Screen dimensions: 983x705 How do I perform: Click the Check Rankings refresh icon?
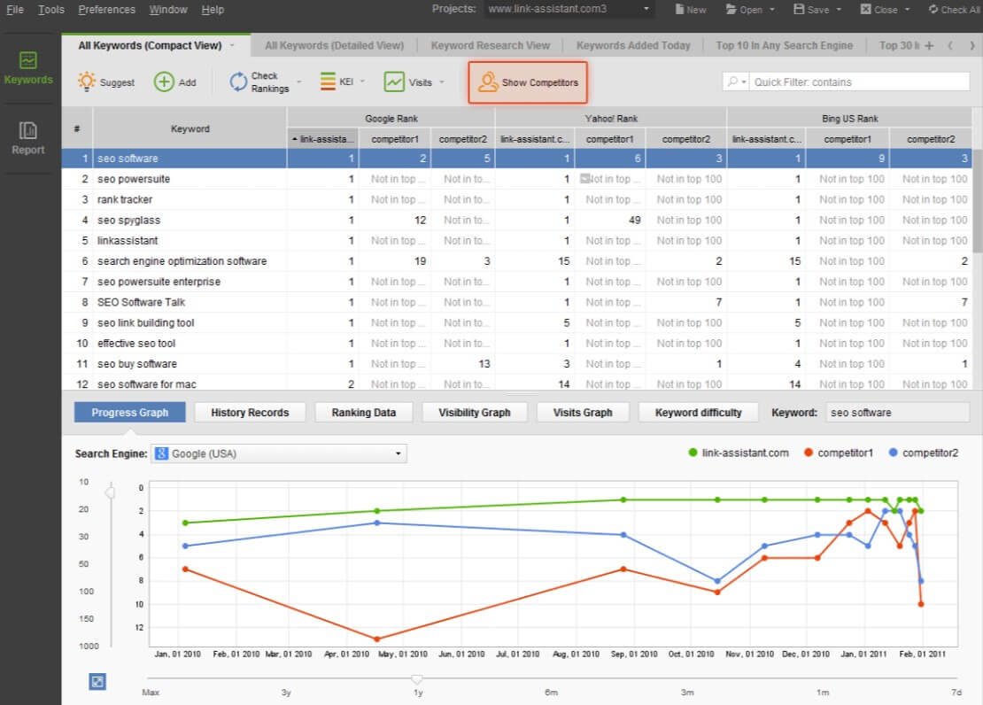click(x=238, y=82)
